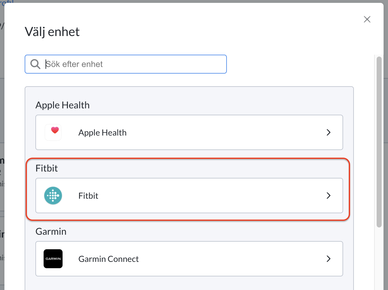Choose the Fitbit device label text

pos(88,196)
